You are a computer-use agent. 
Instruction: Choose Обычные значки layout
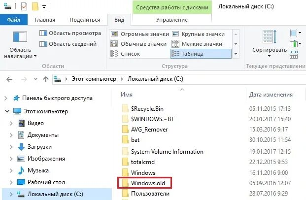(138, 44)
